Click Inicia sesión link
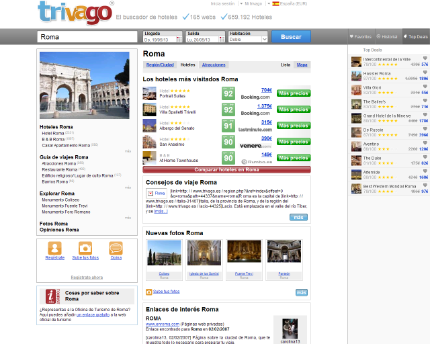Screen dimensions: 430x344 click(x=222, y=3)
